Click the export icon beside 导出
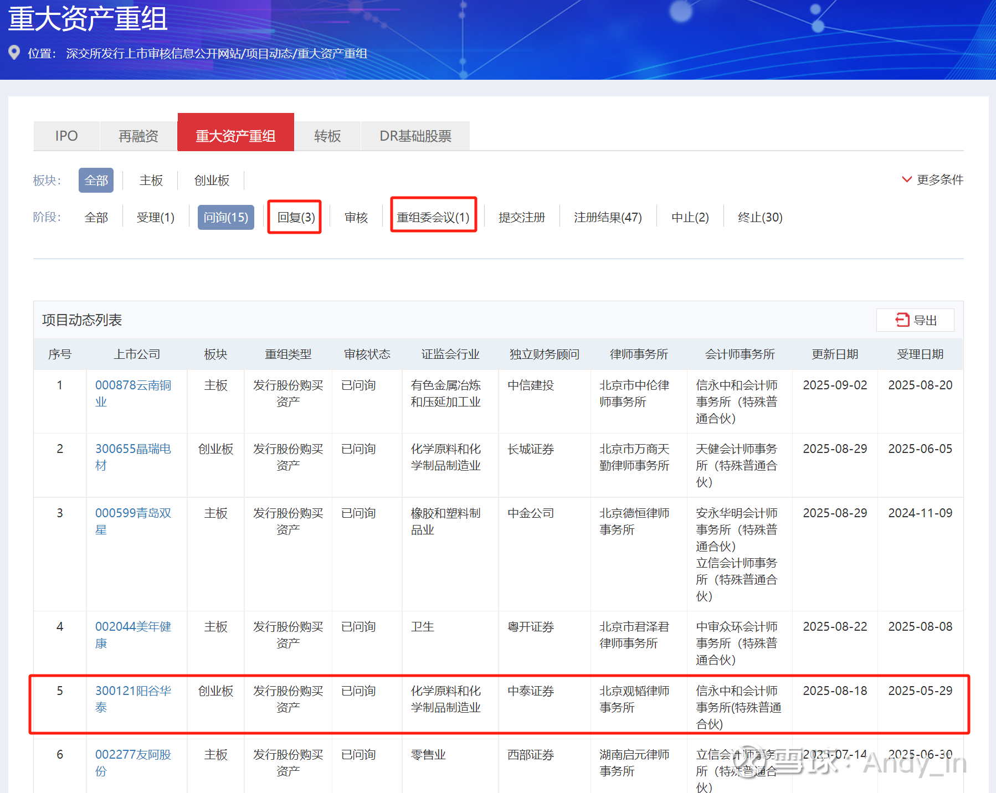The image size is (996, 793). (902, 320)
